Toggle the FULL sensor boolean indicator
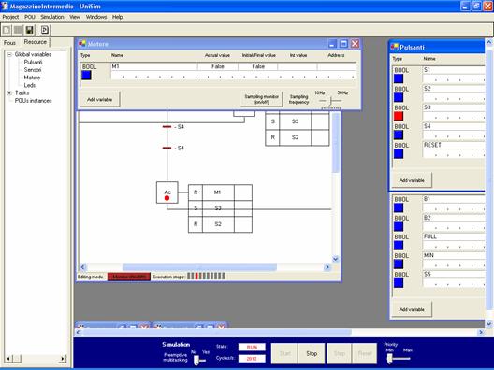Image resolution: width=494 pixels, height=370 pixels. click(x=399, y=246)
